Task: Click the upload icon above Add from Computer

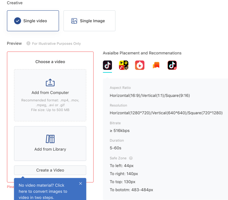Action: 50,83
